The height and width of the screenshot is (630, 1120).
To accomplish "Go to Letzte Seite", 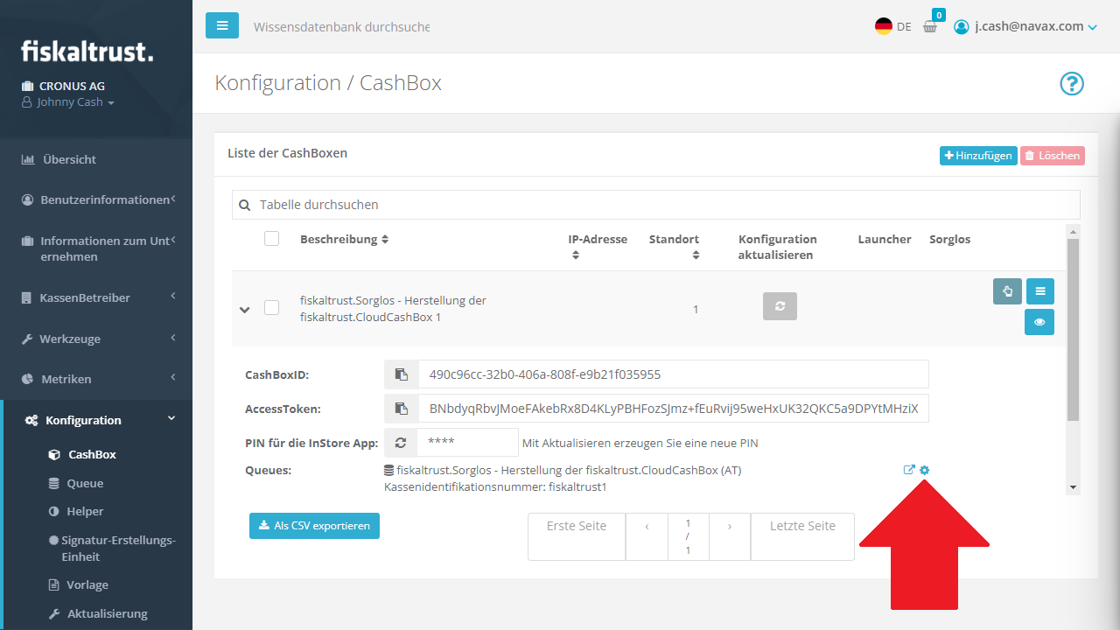I will pos(802,536).
